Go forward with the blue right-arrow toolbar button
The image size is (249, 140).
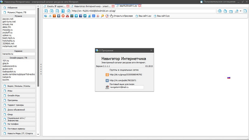point(51,11)
